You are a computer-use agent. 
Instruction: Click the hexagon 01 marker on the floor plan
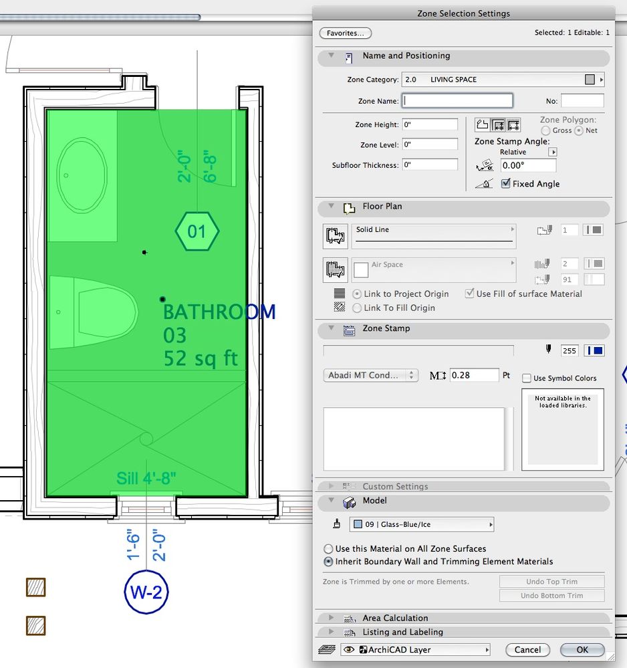click(x=197, y=231)
